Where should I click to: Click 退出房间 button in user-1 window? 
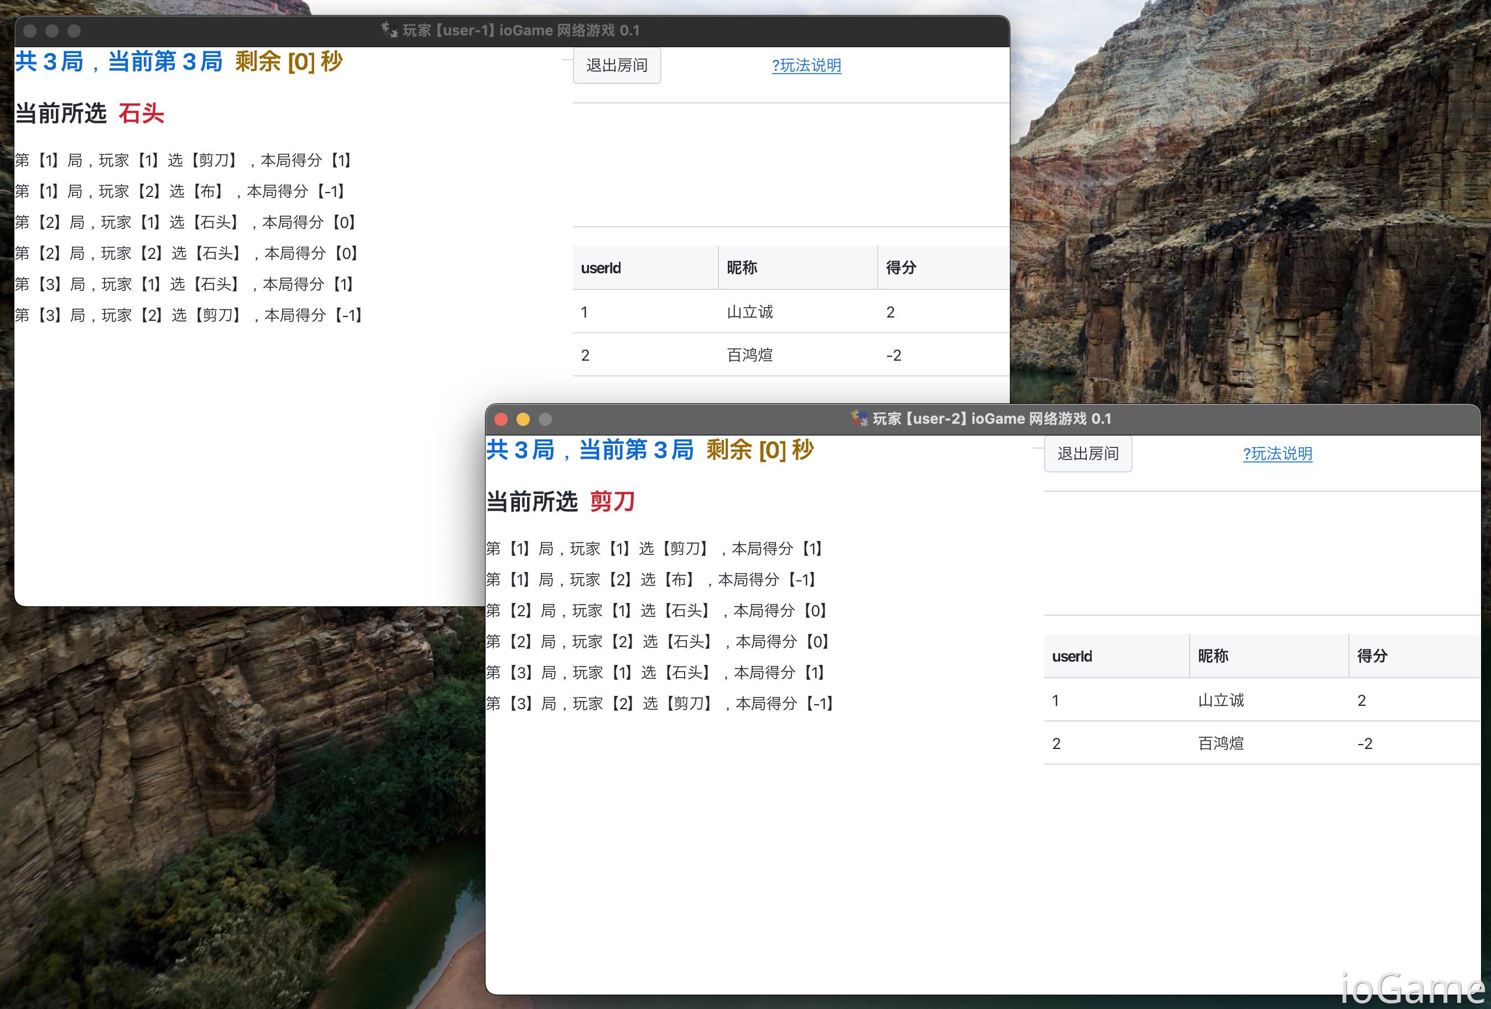[x=616, y=65]
